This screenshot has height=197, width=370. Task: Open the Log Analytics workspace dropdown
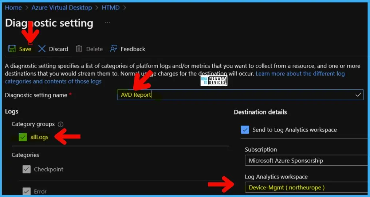pos(306,187)
